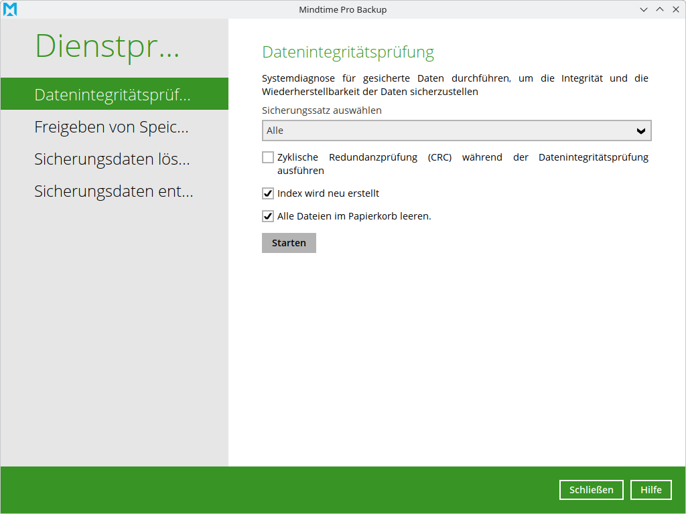The image size is (686, 514).
Task: Open the Sicherungssatz auswählen combo box
Action: (456, 131)
